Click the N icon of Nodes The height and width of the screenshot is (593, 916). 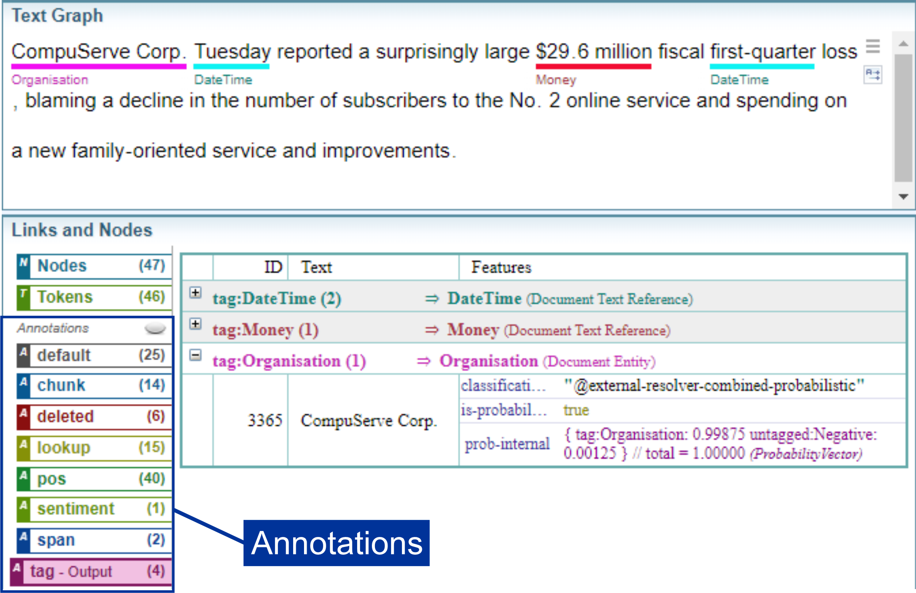click(23, 266)
